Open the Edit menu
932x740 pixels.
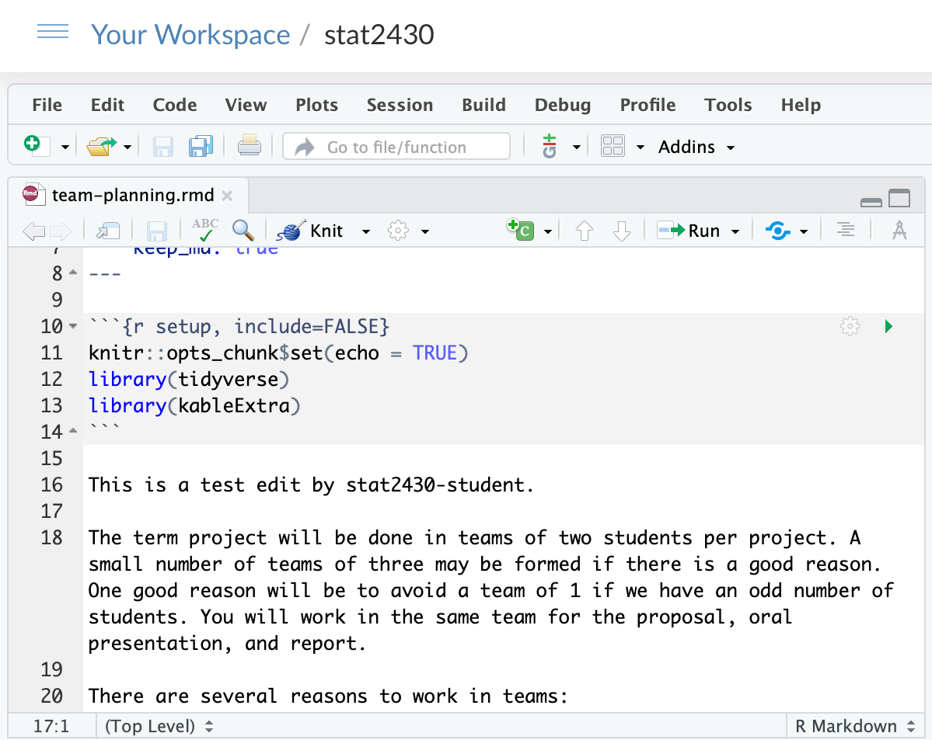pyautogui.click(x=107, y=105)
